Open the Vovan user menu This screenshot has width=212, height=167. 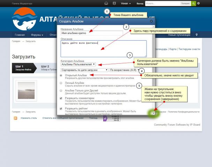(x=126, y=3)
